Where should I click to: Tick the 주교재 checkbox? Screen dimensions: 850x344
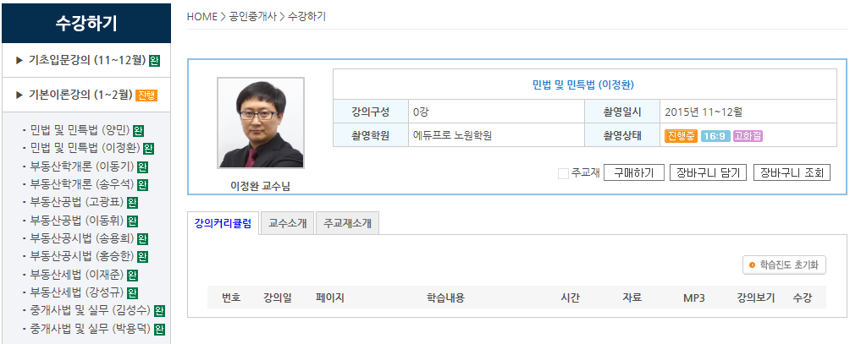click(x=563, y=173)
